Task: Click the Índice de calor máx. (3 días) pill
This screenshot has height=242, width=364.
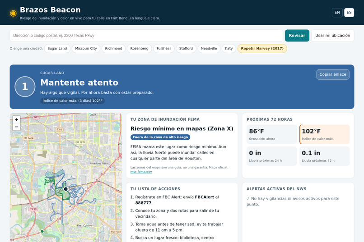Action: click(72, 101)
